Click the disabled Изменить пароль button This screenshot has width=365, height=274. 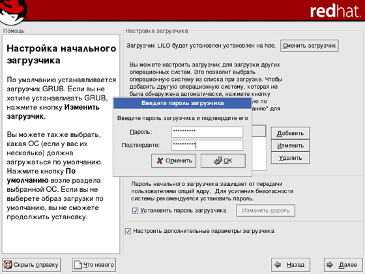pyautogui.click(x=266, y=211)
